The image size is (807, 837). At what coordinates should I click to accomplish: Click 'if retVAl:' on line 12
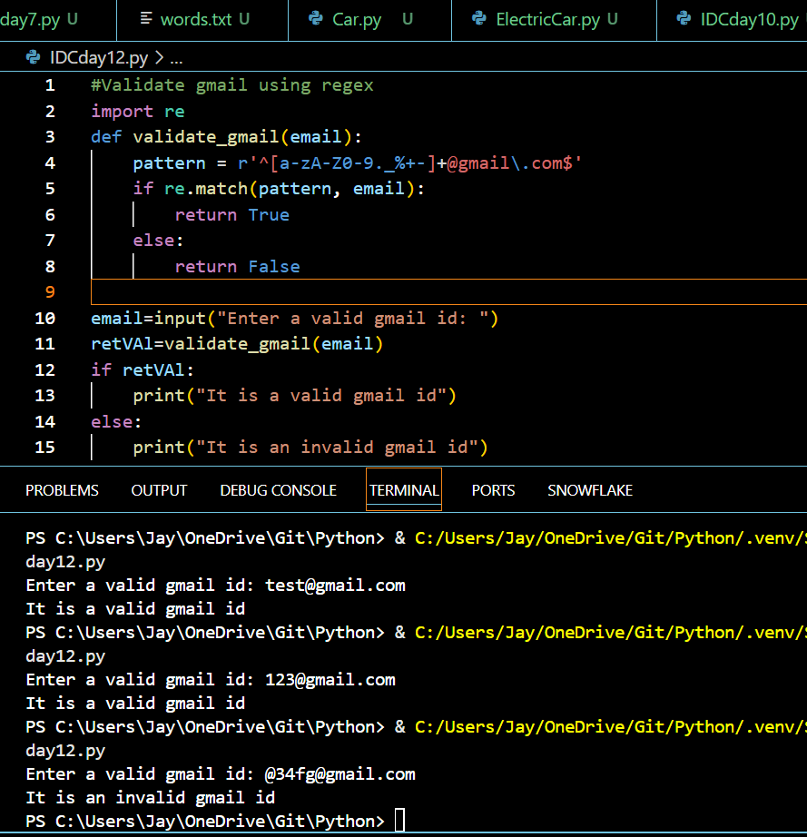[x=143, y=369]
